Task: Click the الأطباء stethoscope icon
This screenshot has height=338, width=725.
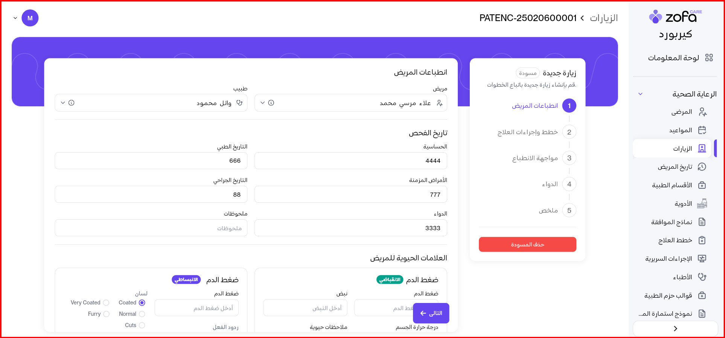Action: tap(702, 277)
